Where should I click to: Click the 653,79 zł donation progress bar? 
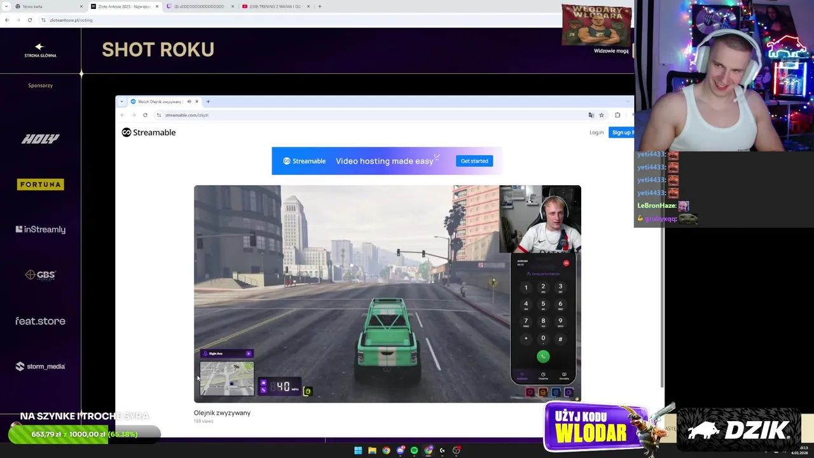pyautogui.click(x=85, y=434)
